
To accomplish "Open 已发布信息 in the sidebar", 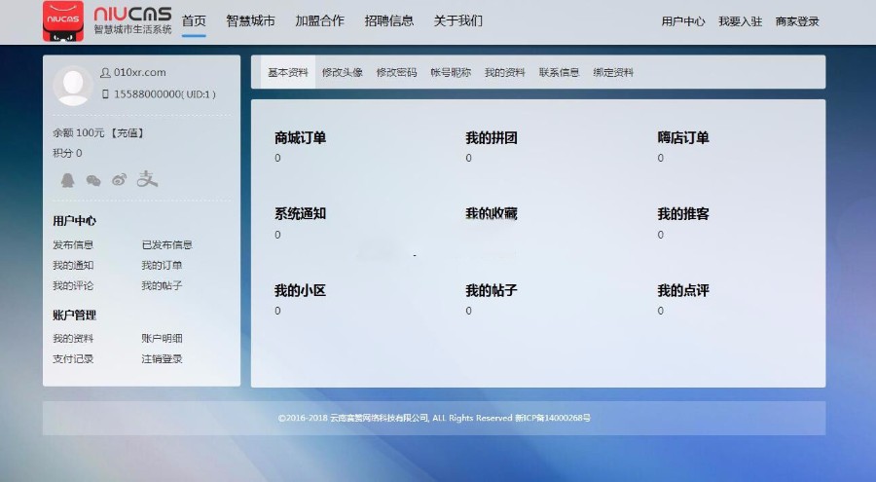I will 167,245.
